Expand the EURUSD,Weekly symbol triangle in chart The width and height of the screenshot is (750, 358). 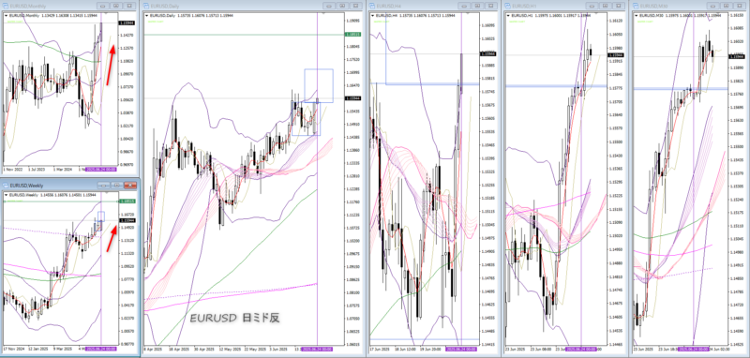(6, 195)
